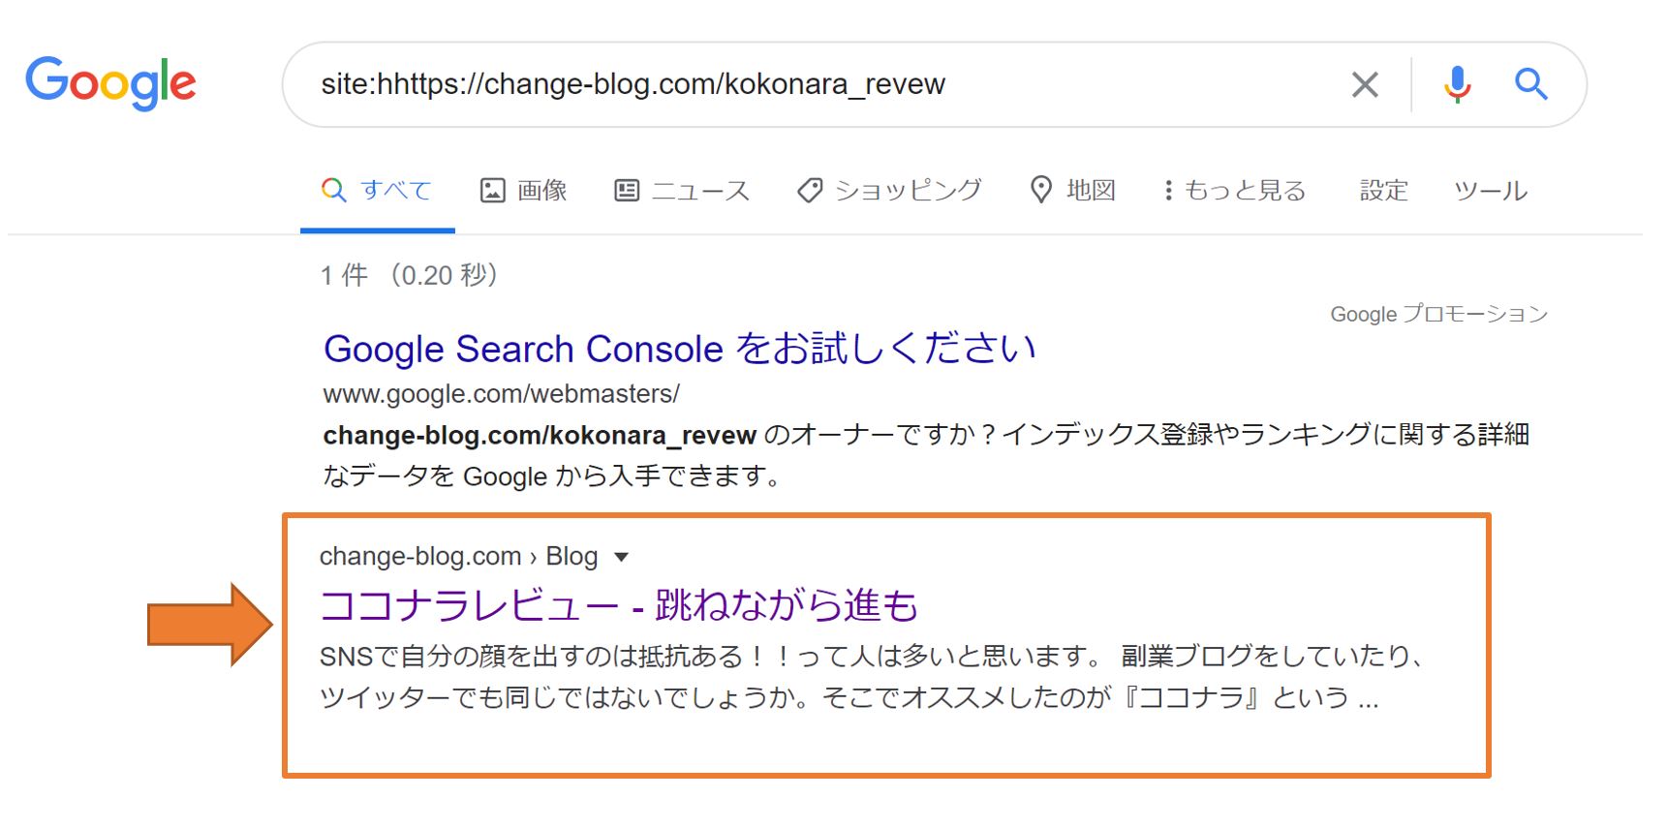Open the ツール (Tools) menu item

click(1490, 191)
